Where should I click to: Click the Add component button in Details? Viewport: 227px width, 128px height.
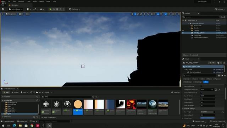click(x=212, y=63)
